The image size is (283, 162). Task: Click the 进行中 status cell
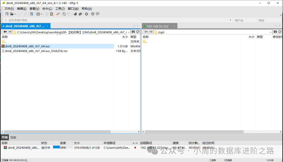pos(46,148)
